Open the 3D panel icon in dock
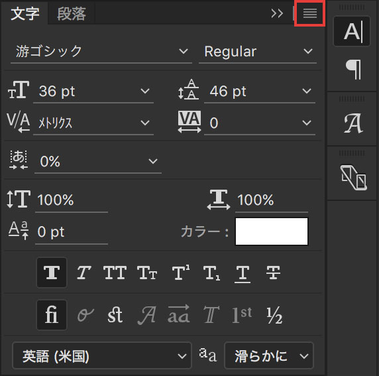The width and height of the screenshot is (379, 376). coord(353,178)
